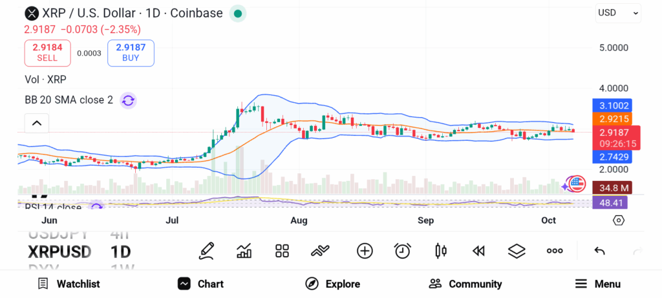Open the object tree layers icon
662x298 pixels.
[x=517, y=251]
